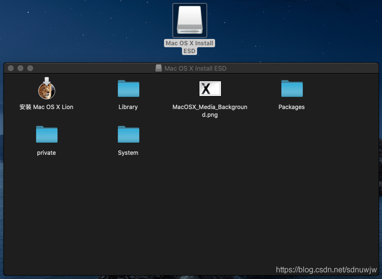Click the "private" folder name

[x=46, y=153]
